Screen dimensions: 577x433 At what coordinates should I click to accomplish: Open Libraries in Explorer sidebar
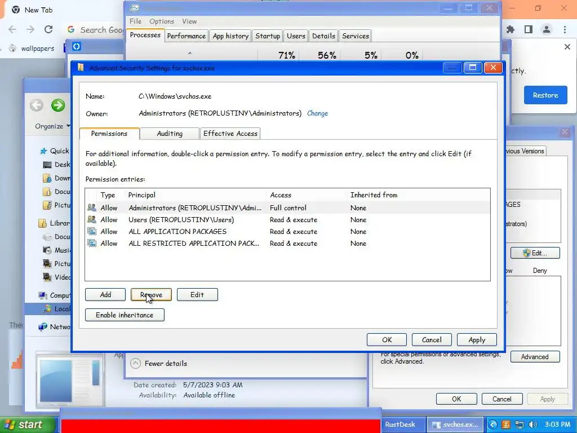55,223
